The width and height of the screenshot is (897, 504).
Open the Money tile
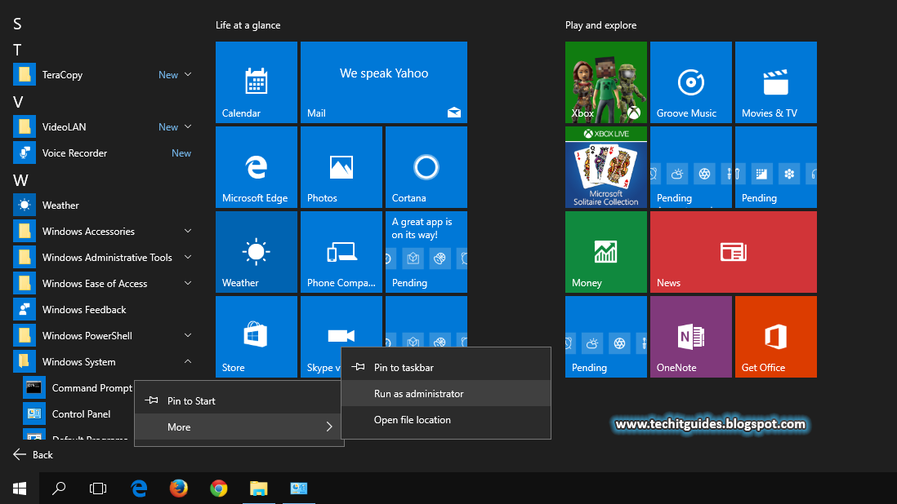pyautogui.click(x=605, y=252)
